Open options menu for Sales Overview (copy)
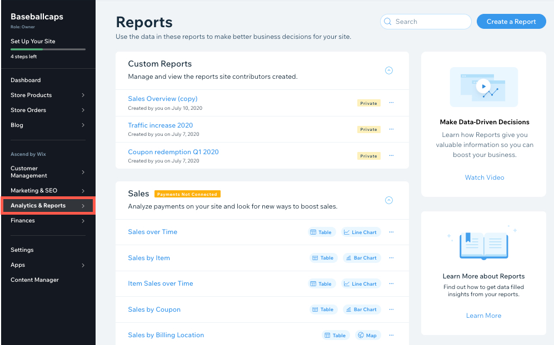 (391, 102)
